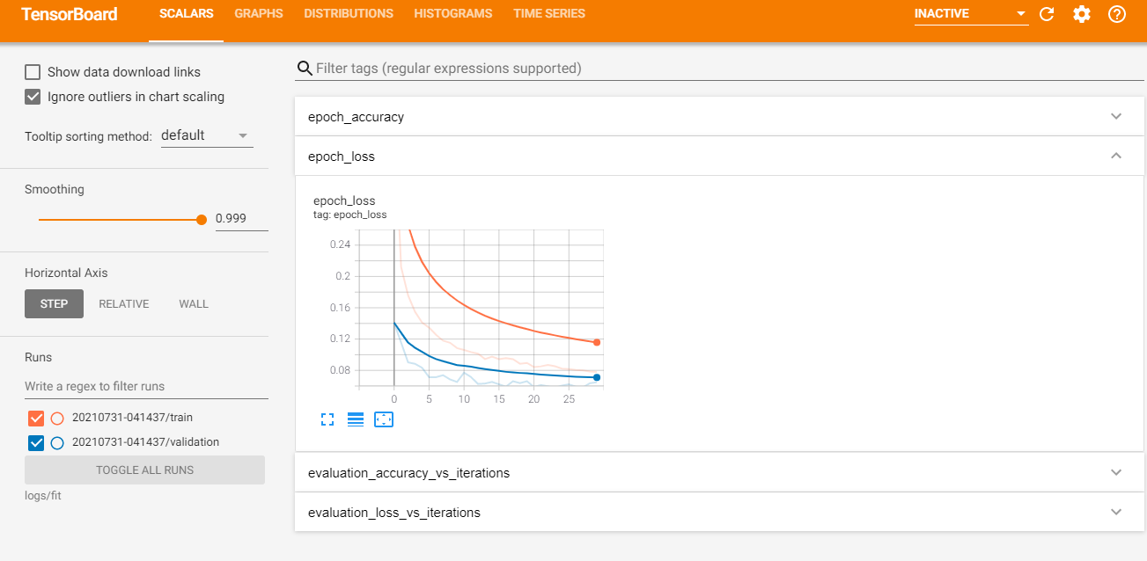Open the INACTIVE plugins dropdown
1147x561 pixels.
pos(971,14)
